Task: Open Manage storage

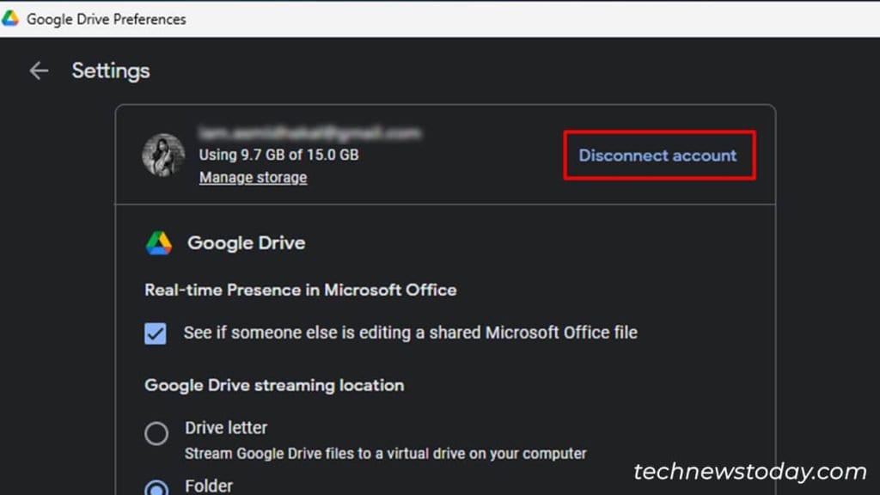Action: click(x=253, y=177)
